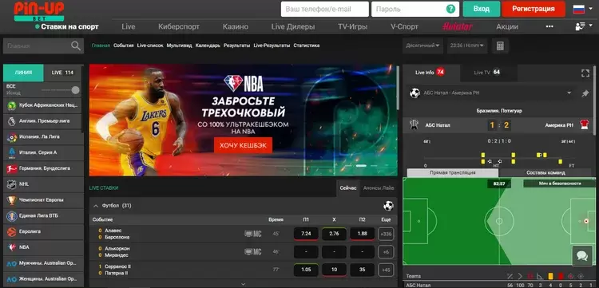The image size is (599, 288).
Task: Open Киберспорт in main menu
Action: pos(179,26)
